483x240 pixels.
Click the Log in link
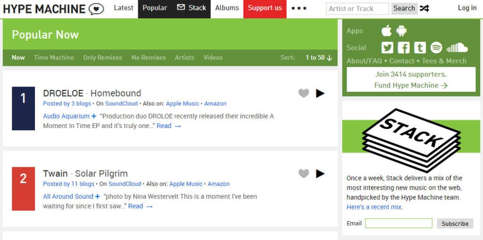coord(467,8)
